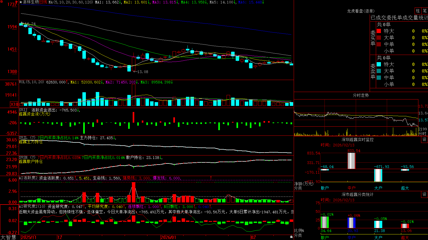Click the lock icon on the date axis
The width and height of the screenshot is (428, 240).
click(291, 237)
